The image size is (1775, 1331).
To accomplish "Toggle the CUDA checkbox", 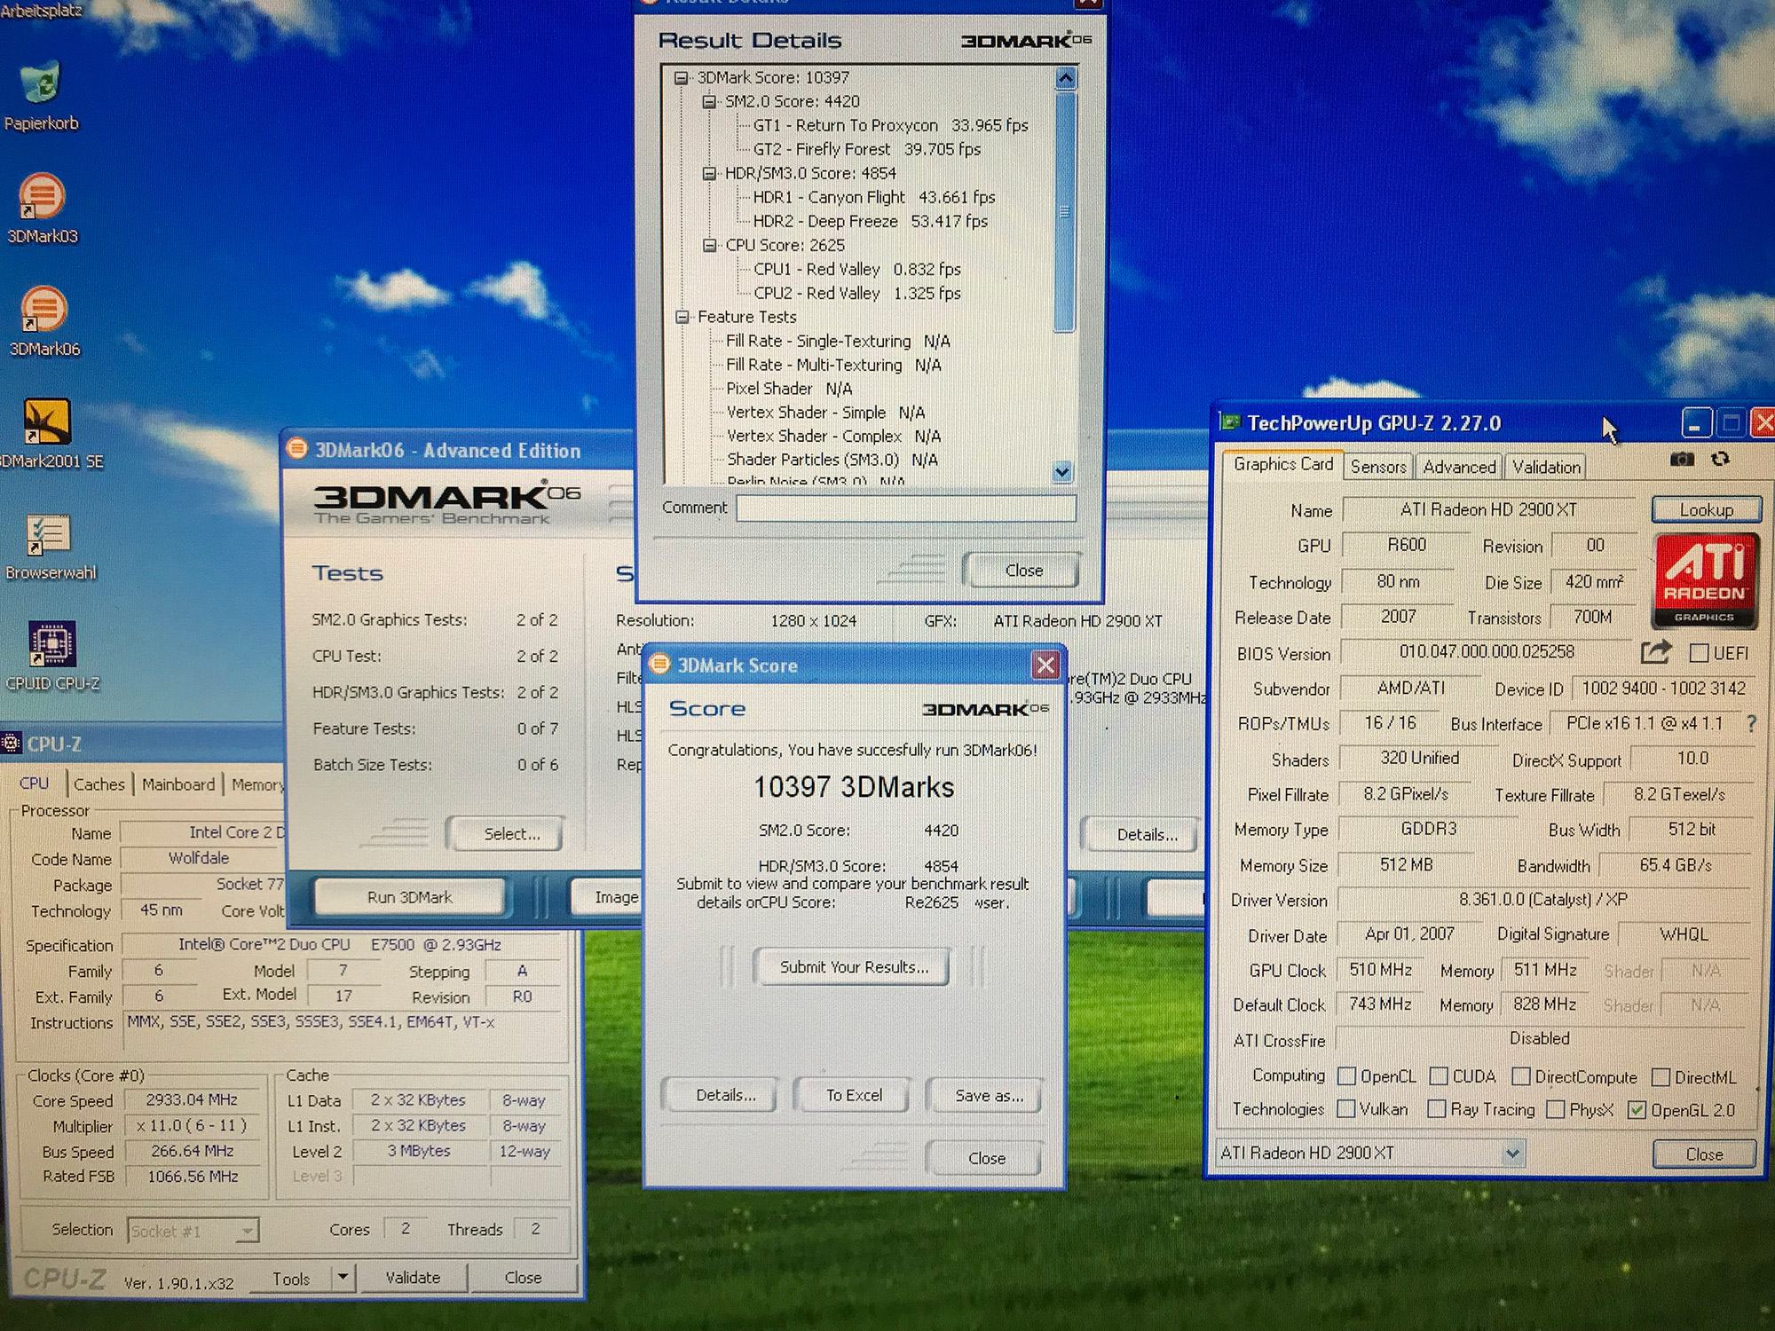I will point(1439,1075).
